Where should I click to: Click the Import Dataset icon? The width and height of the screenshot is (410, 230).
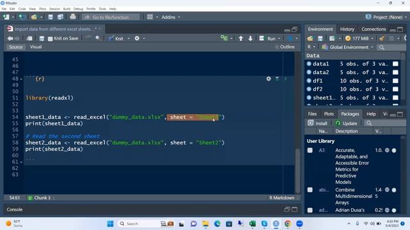tap(332, 38)
